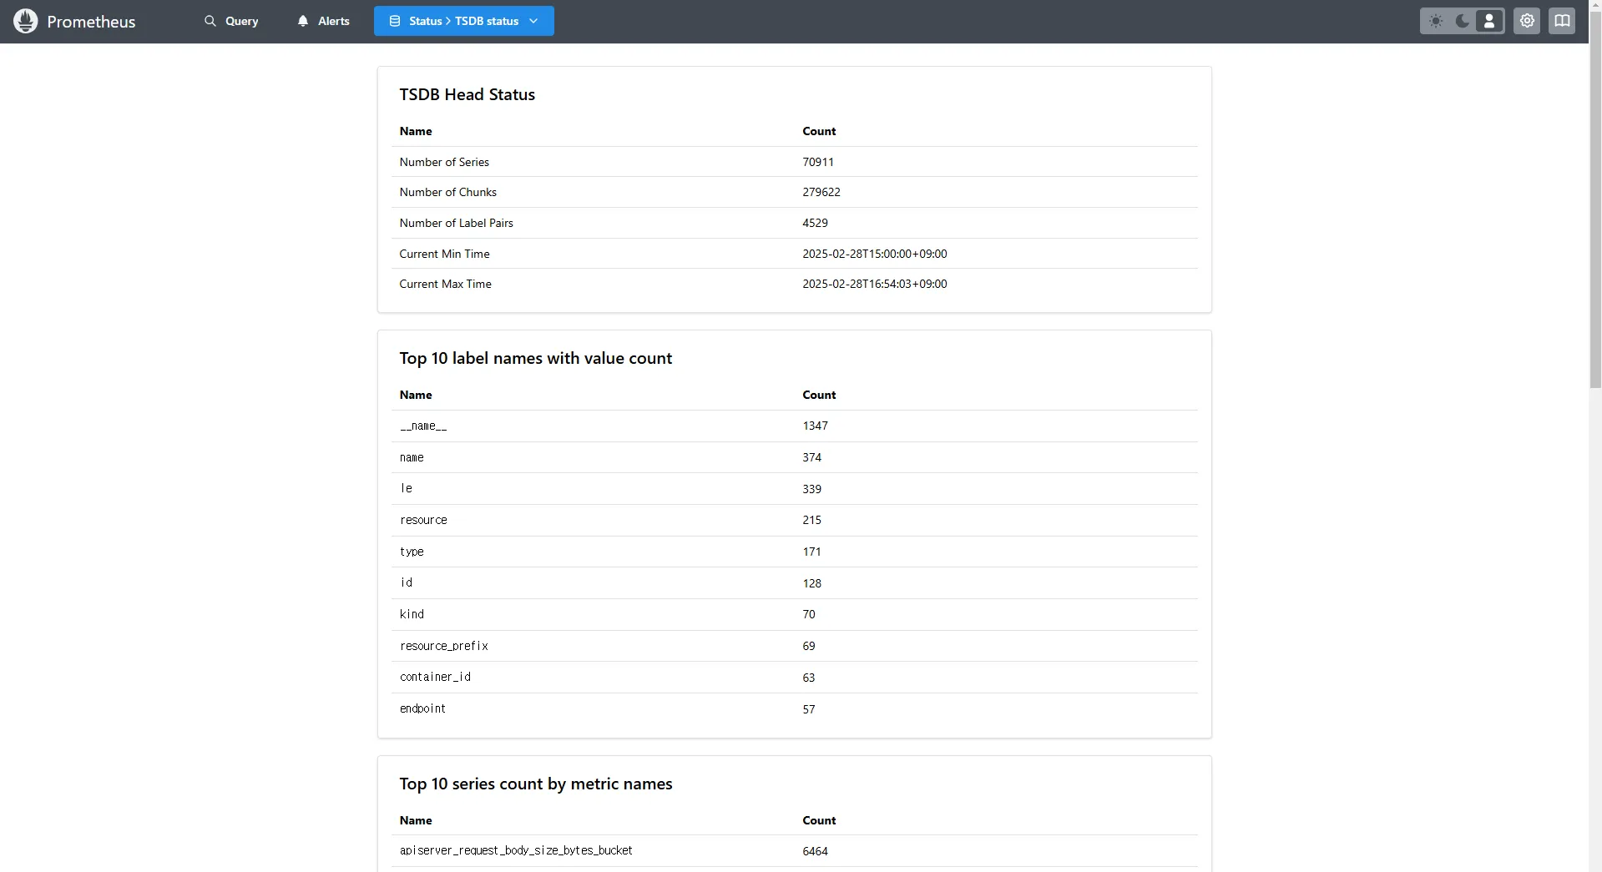Select the value 4529
Image resolution: width=1602 pixels, height=872 pixels.
[815, 223]
